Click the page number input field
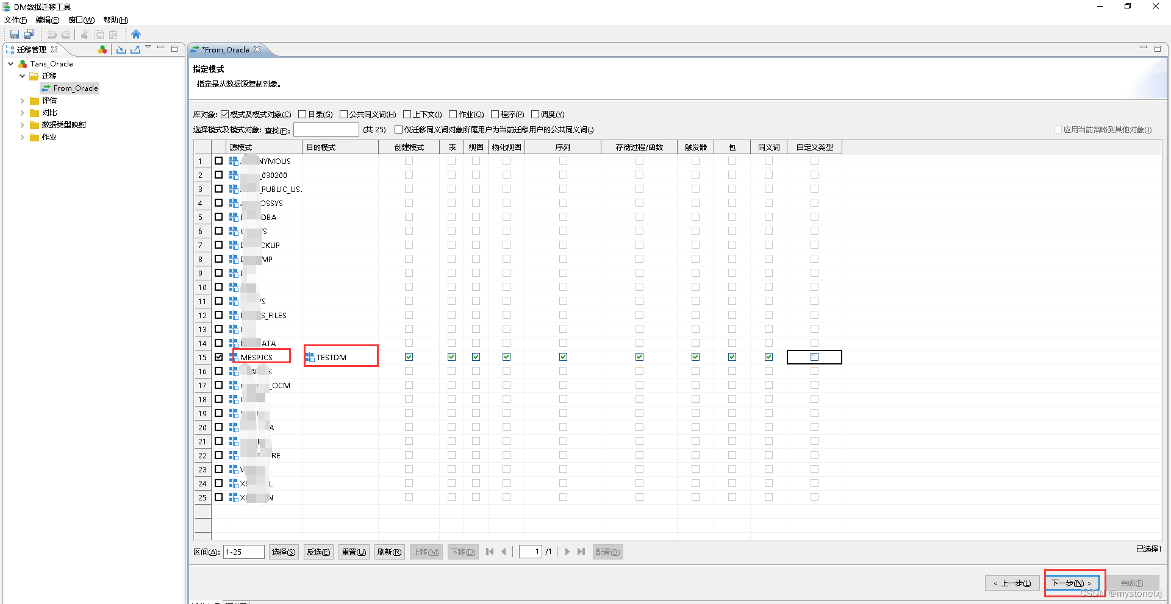 click(x=531, y=552)
